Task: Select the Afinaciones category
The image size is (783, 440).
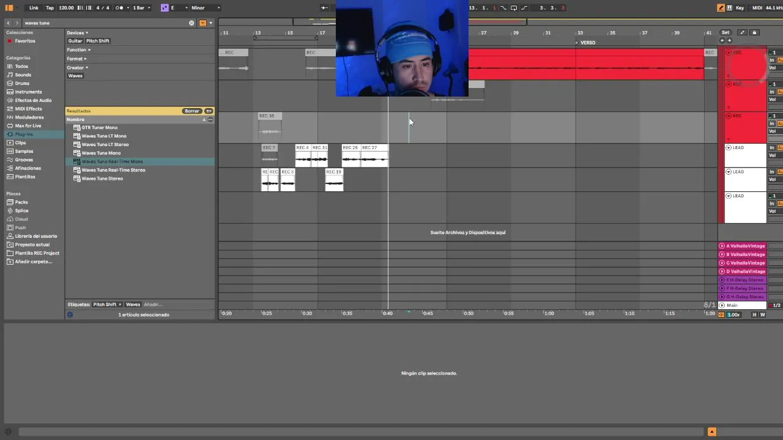Action: click(28, 169)
